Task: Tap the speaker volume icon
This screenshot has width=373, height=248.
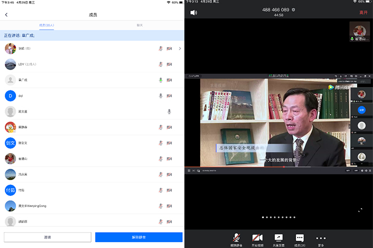Action: (x=193, y=13)
